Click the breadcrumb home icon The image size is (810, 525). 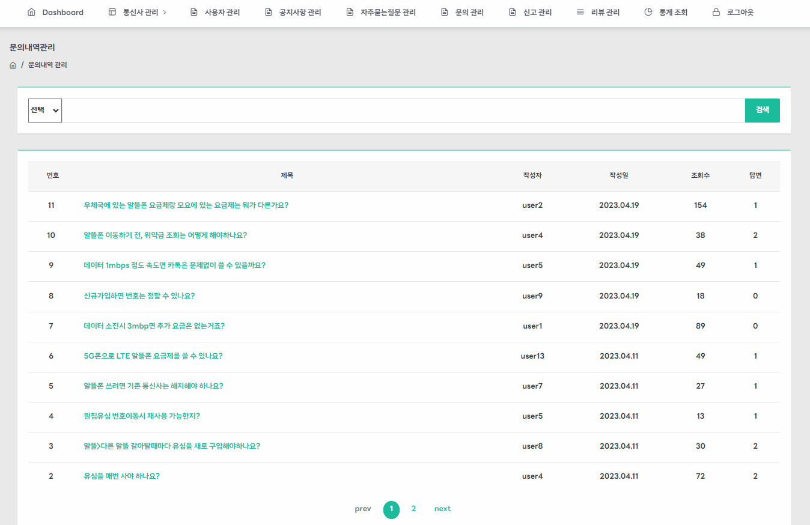[12, 65]
